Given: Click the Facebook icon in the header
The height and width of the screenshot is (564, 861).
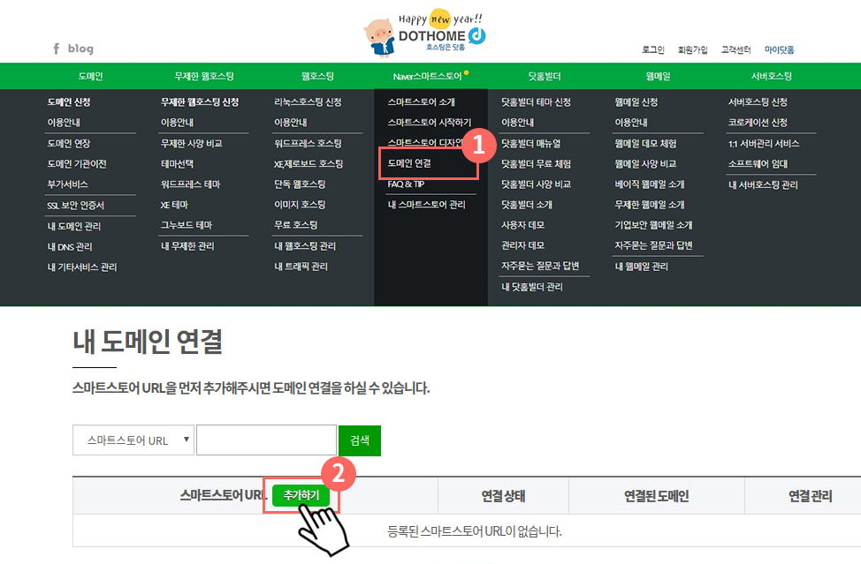Looking at the screenshot, I should [56, 49].
